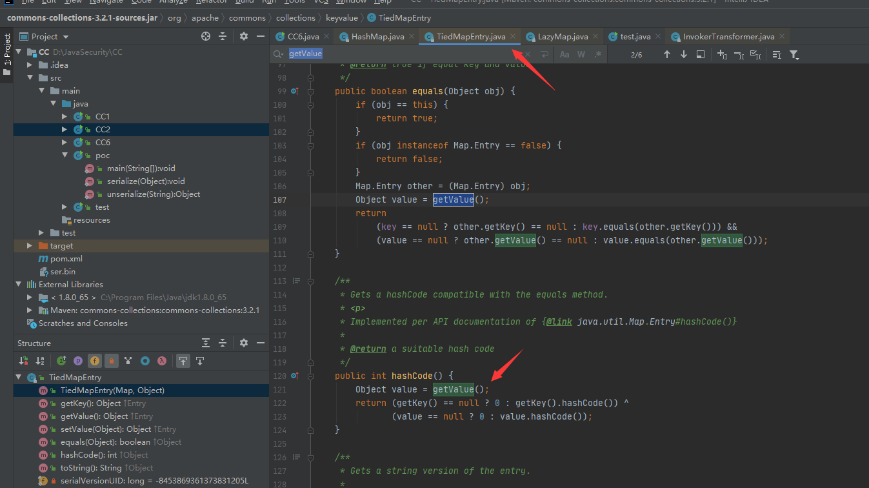The height and width of the screenshot is (488, 869).
Task: Toggle multiline search mode icon
Action: click(777, 54)
